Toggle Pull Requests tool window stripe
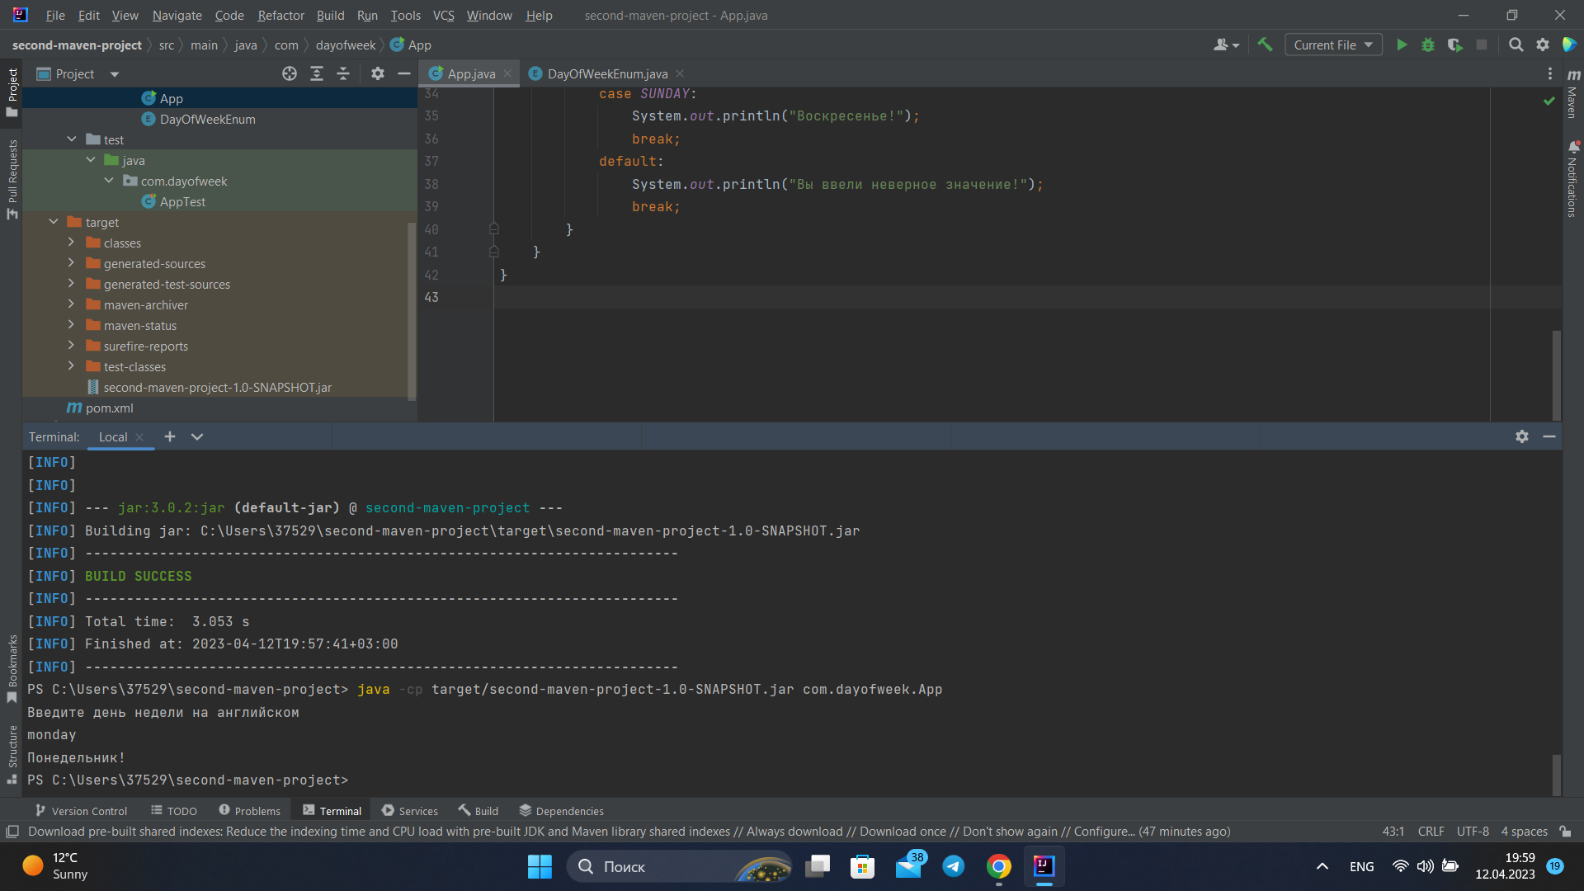This screenshot has width=1584, height=891. pos(12,179)
